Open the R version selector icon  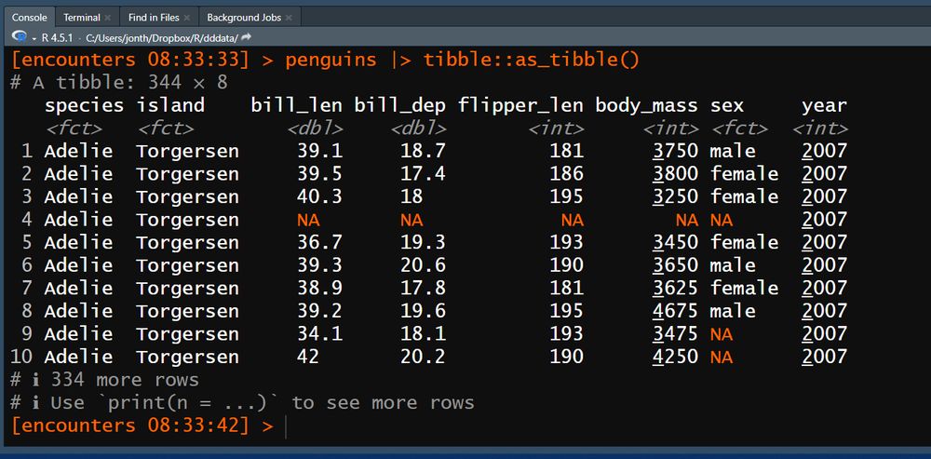[x=19, y=37]
